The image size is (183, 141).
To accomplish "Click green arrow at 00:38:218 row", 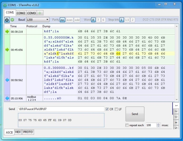I will tap(7, 31).
